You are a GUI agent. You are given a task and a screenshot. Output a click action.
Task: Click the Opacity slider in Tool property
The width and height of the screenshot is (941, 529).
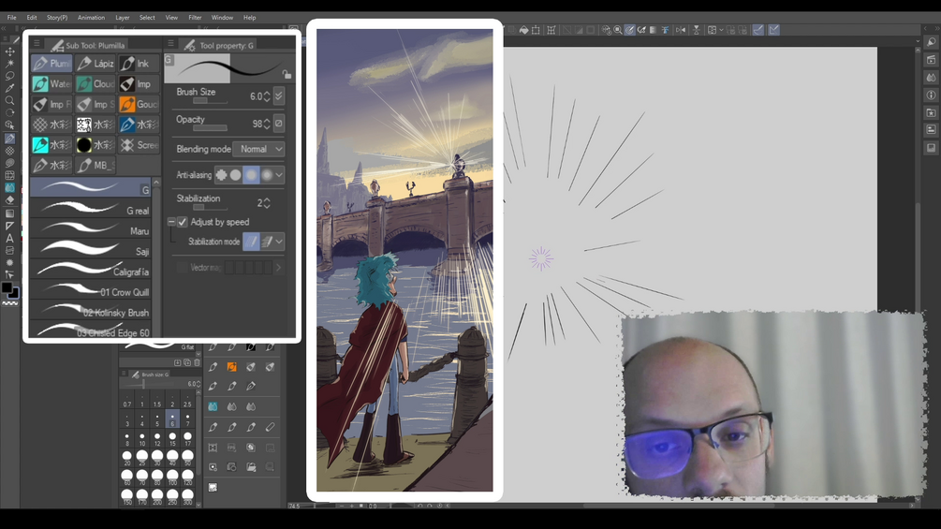click(210, 128)
